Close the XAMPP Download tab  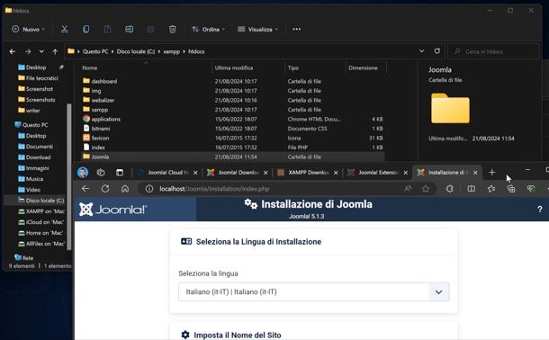(x=336, y=173)
